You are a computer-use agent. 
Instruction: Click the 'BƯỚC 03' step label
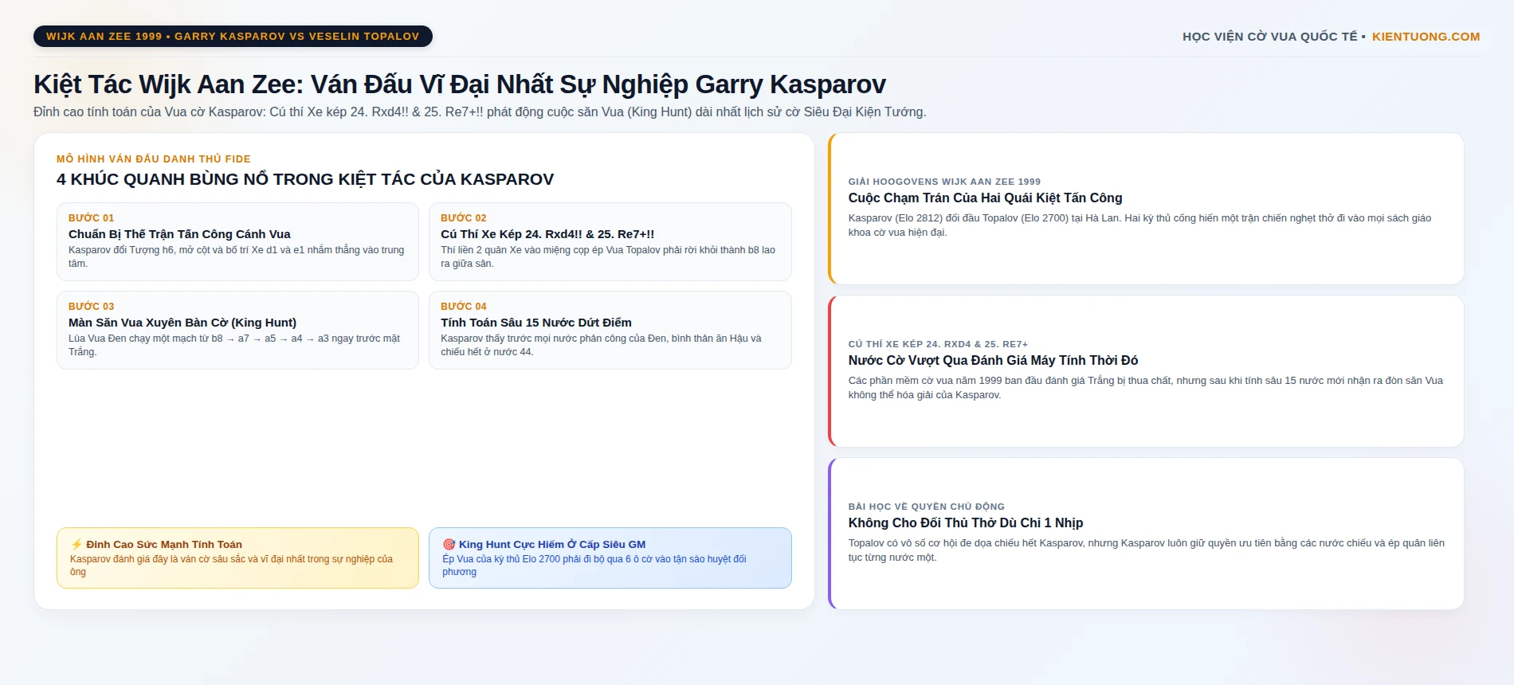point(92,307)
